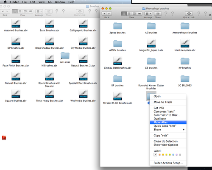
Task: Select CinziaL_DateBrushes.abr file
Action: coord(117,61)
